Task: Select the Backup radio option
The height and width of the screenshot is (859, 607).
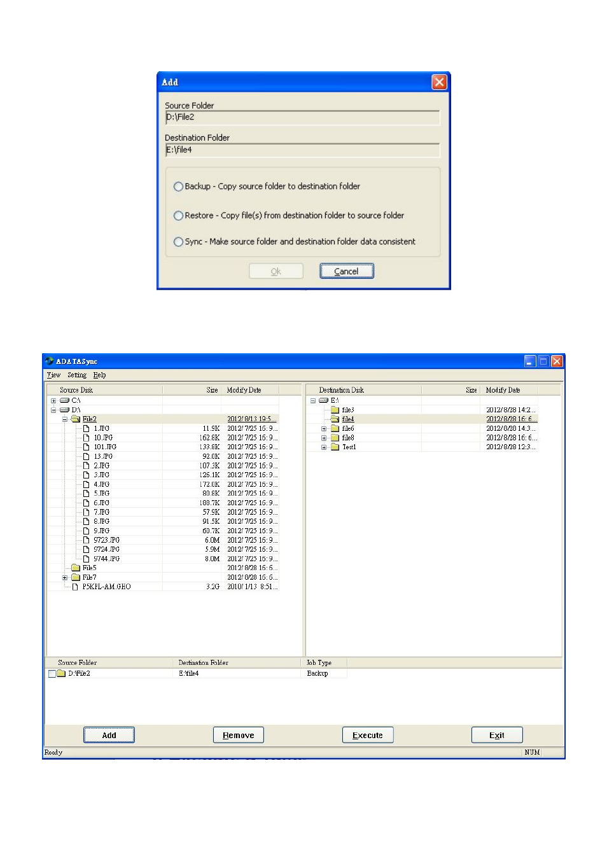Action: pyautogui.click(x=178, y=186)
